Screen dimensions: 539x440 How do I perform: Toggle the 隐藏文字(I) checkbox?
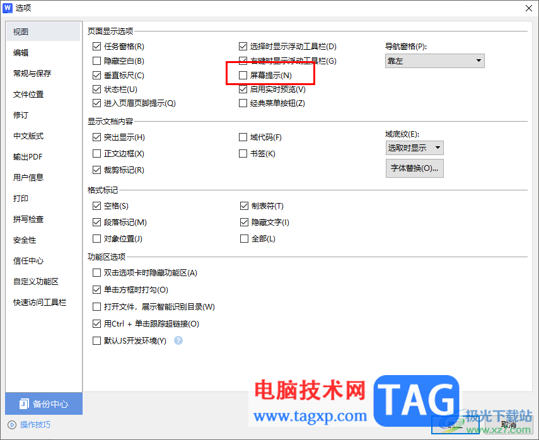point(244,223)
